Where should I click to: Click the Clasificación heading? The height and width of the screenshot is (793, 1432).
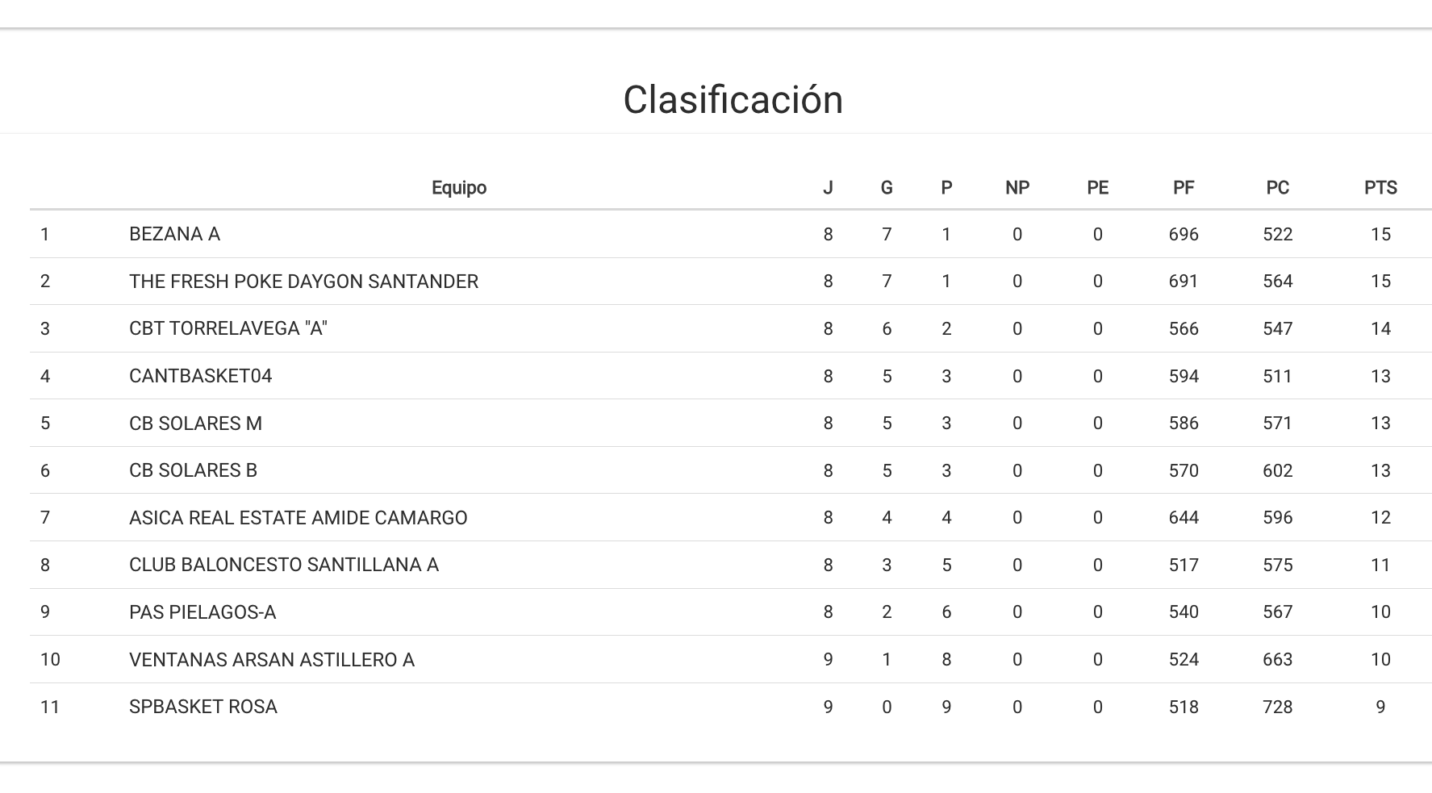tap(733, 100)
